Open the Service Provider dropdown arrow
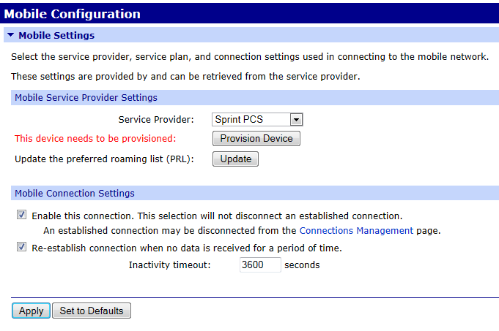 tap(296, 119)
